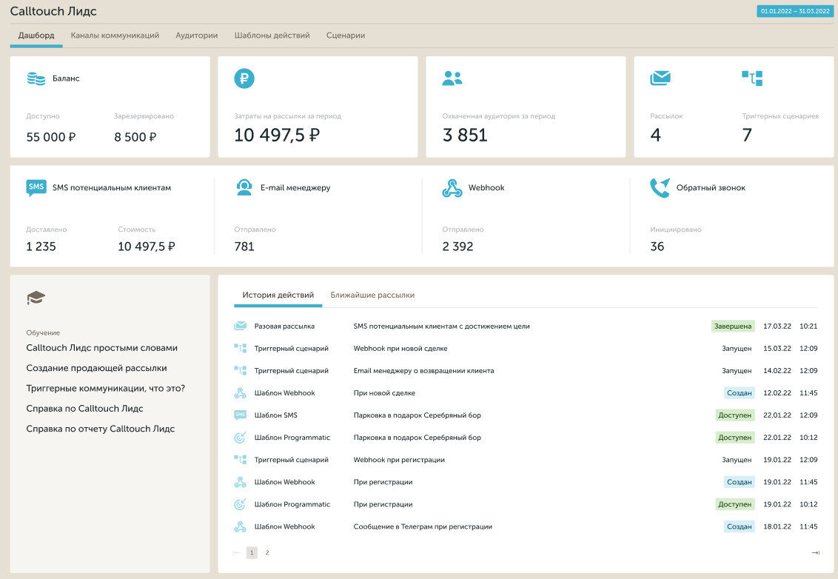The height and width of the screenshot is (579, 838).
Task: Click the Balance coins icon
Action: 36,78
